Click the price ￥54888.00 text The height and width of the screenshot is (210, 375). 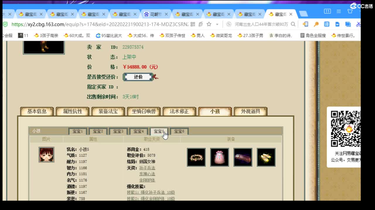click(x=141, y=67)
